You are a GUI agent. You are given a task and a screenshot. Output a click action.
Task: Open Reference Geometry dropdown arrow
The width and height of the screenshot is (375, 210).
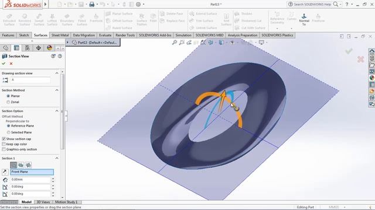[277, 29]
